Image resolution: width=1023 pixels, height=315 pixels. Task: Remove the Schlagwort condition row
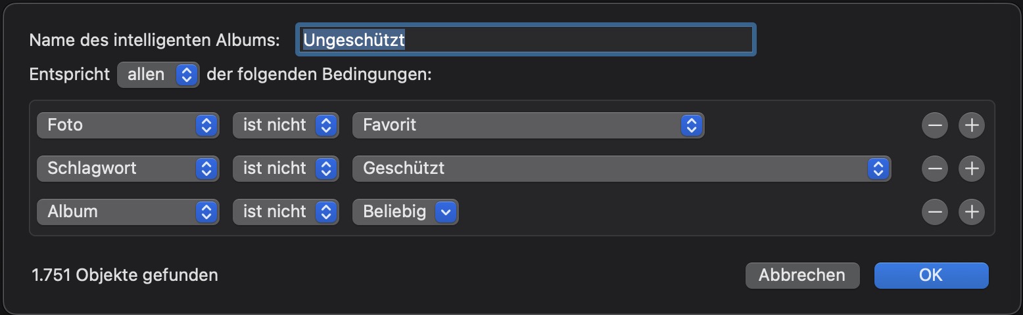[934, 169]
